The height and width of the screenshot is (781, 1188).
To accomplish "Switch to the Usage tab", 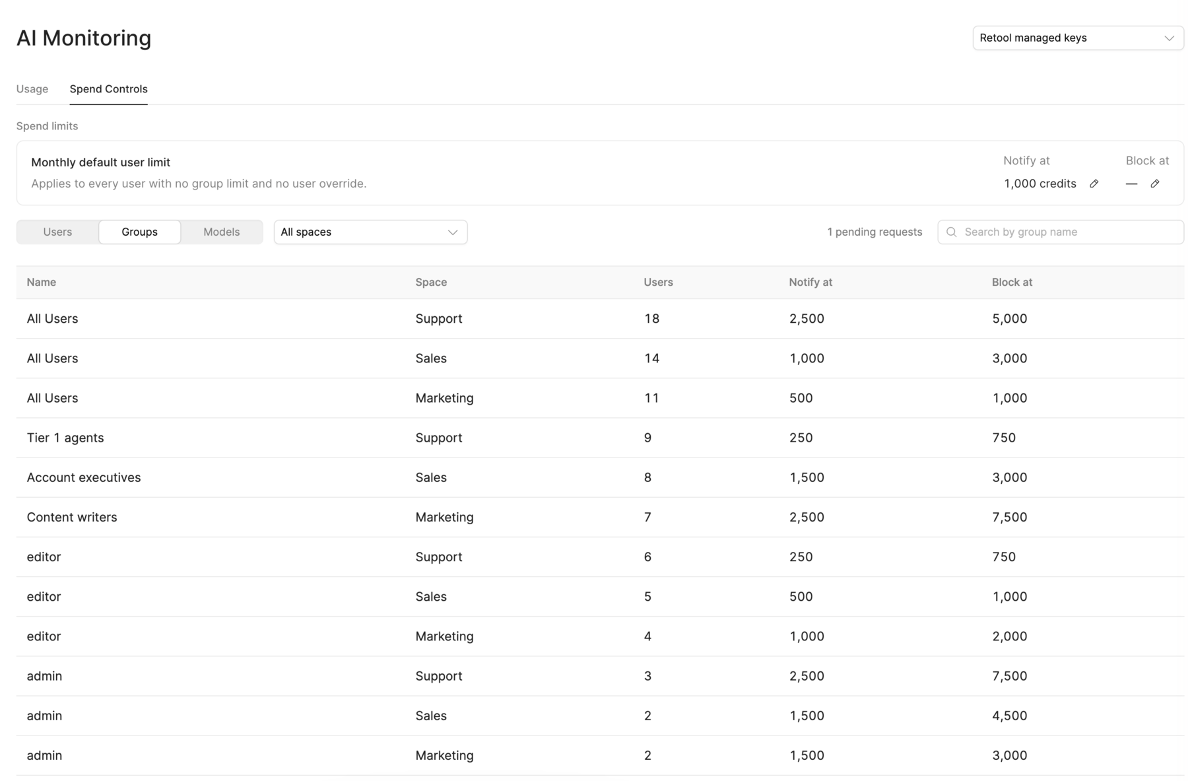I will pyautogui.click(x=32, y=88).
